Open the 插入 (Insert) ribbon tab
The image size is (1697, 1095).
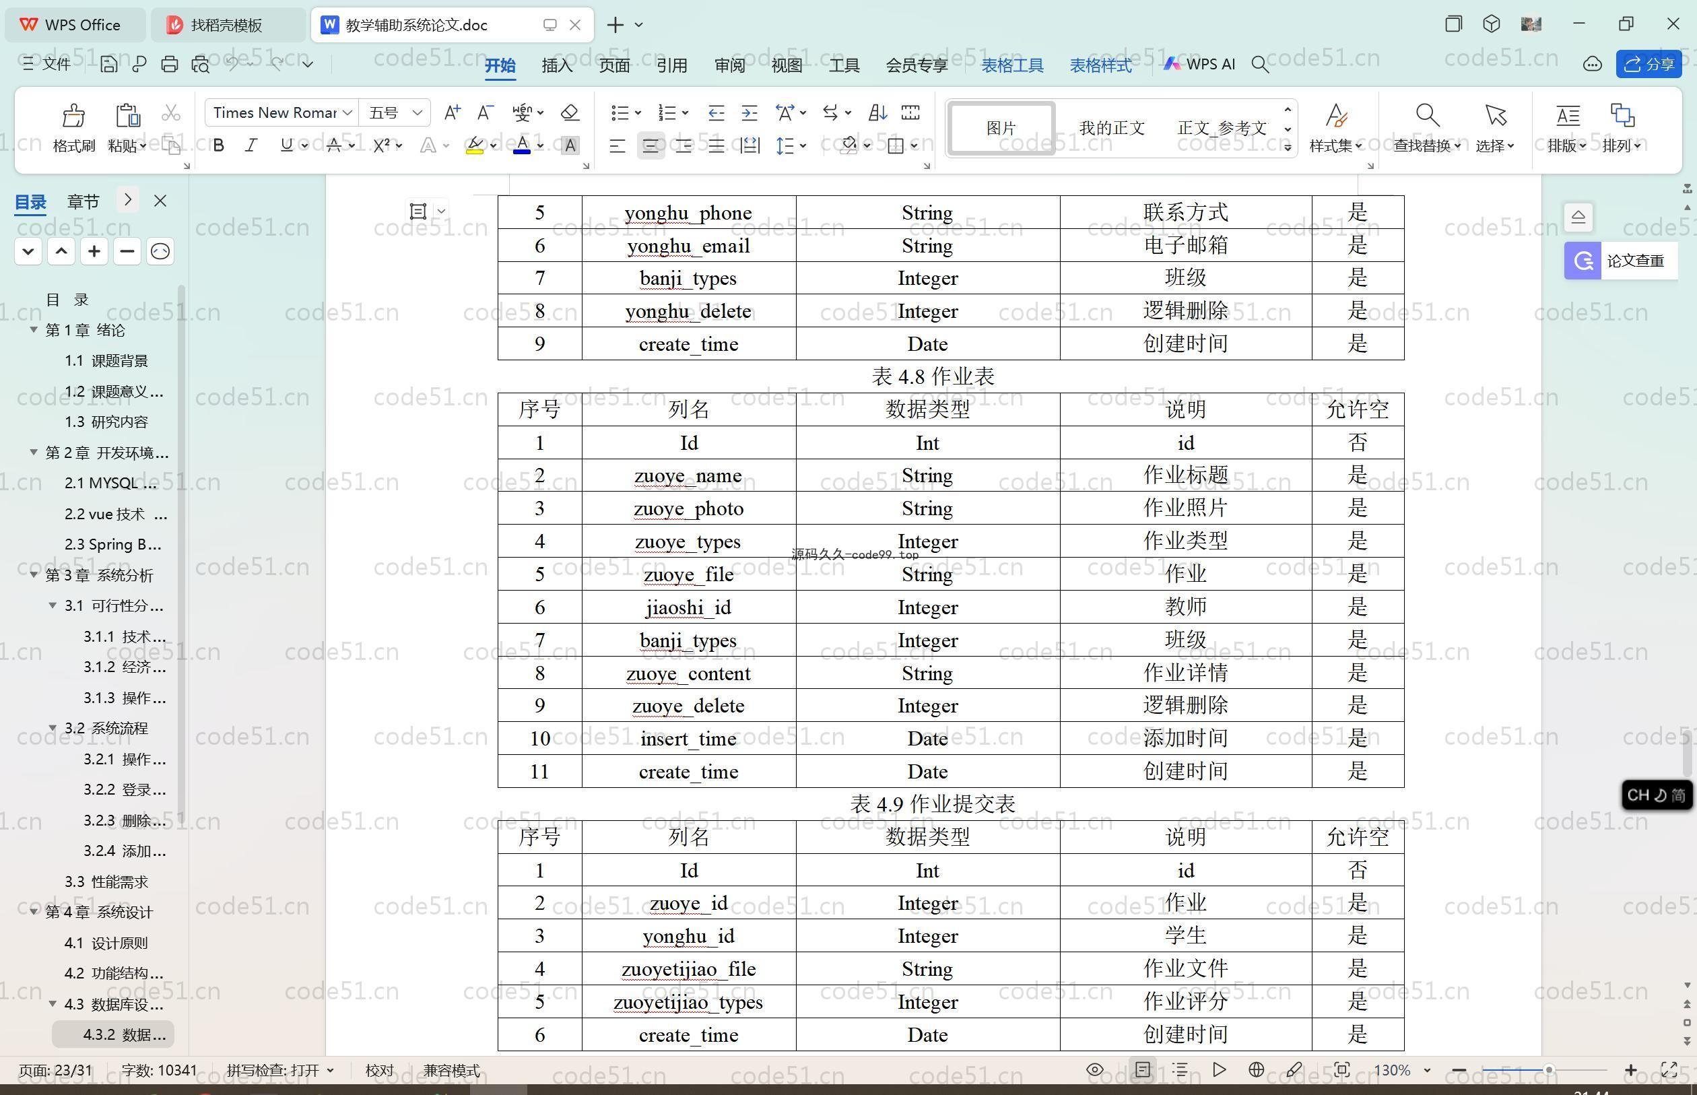(x=557, y=65)
